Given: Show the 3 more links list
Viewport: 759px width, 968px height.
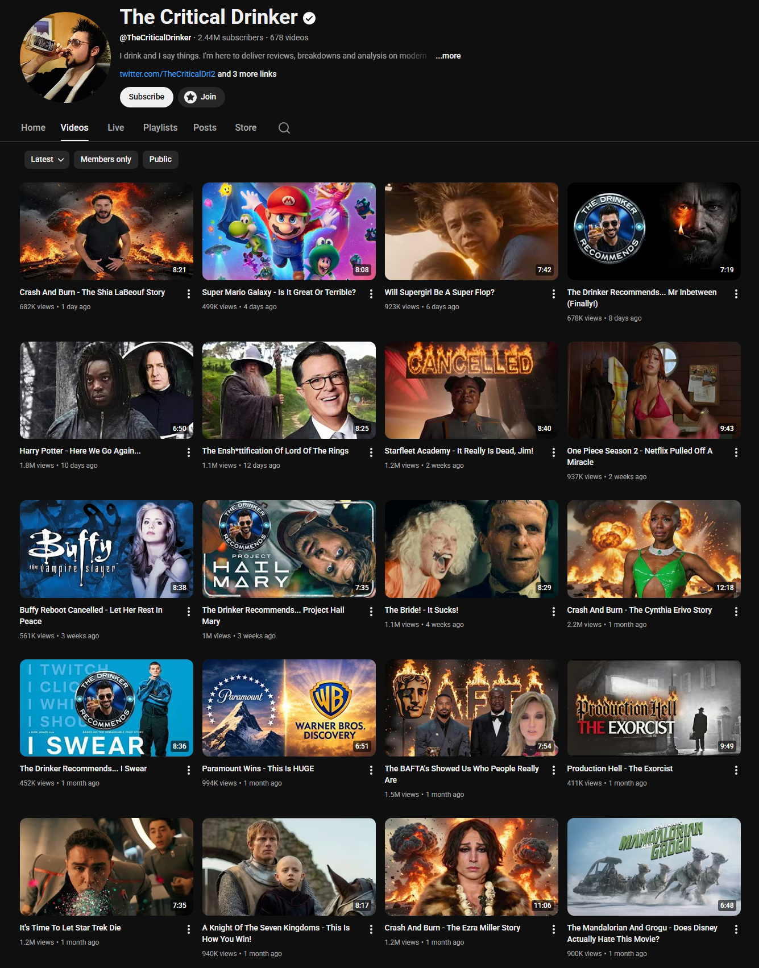Looking at the screenshot, I should point(247,74).
